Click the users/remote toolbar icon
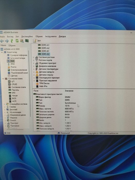This screenshot has height=180, width=135. (22, 41)
